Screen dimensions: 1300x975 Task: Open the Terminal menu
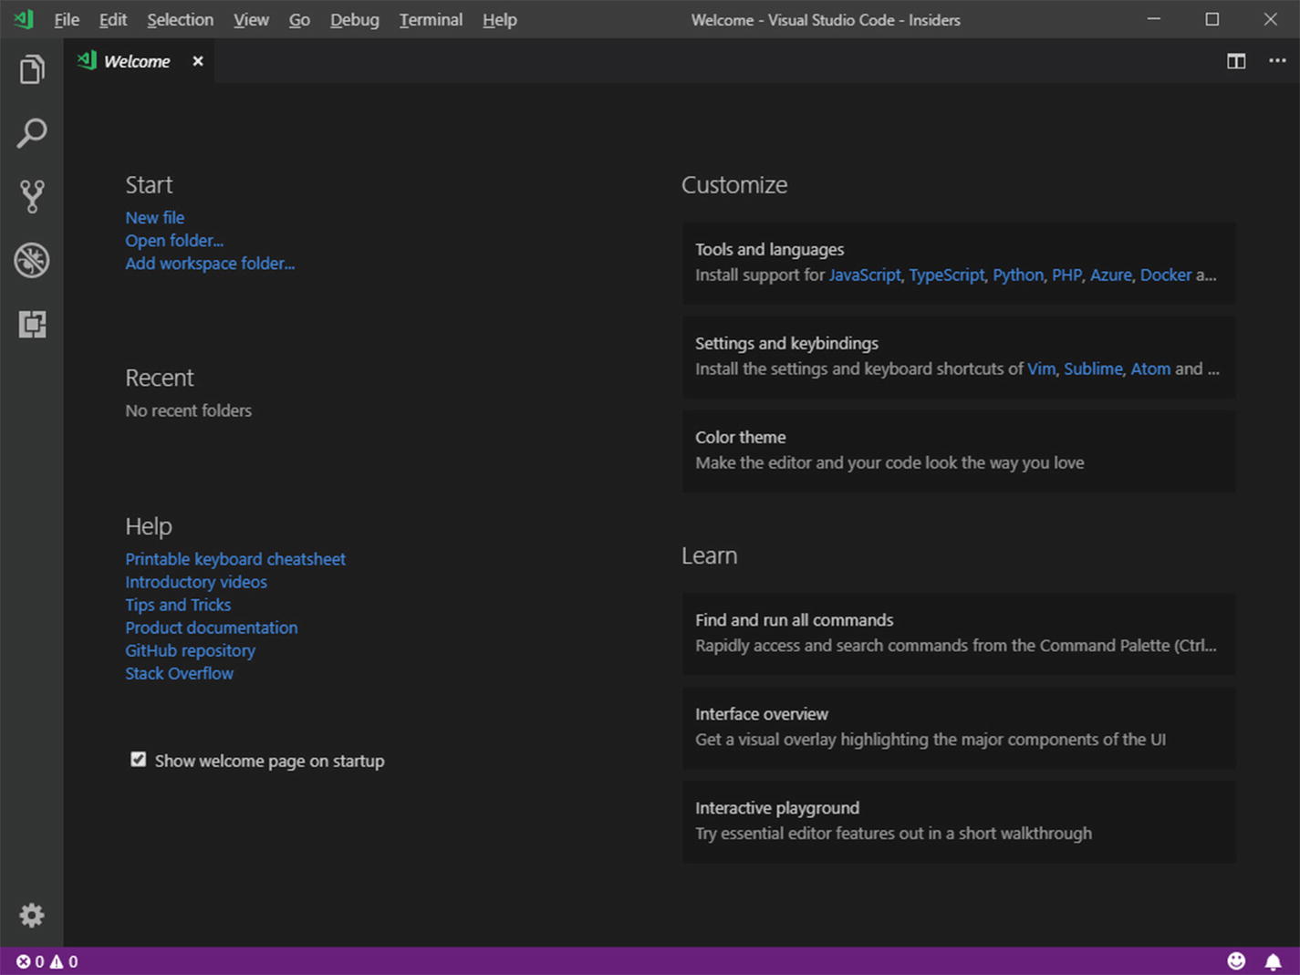click(x=431, y=20)
